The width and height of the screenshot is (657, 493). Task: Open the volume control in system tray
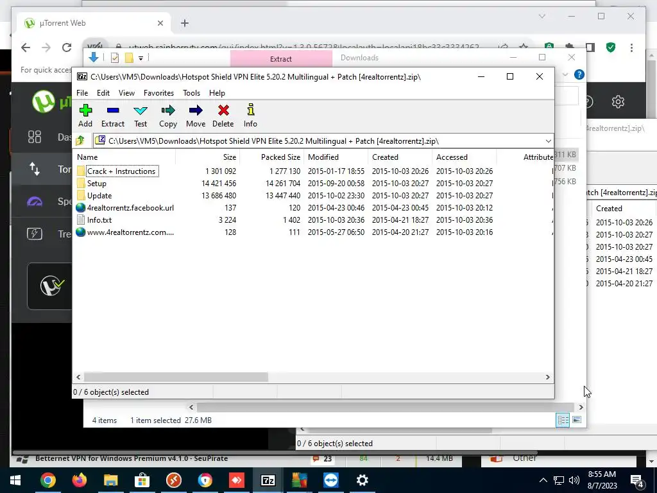[x=574, y=480]
